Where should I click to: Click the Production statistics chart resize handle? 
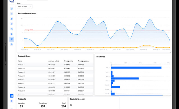170,52
